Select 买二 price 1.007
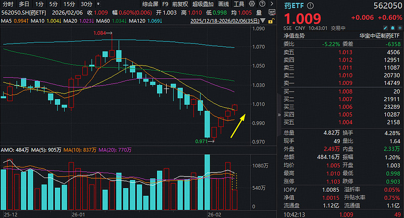 (345, 99)
